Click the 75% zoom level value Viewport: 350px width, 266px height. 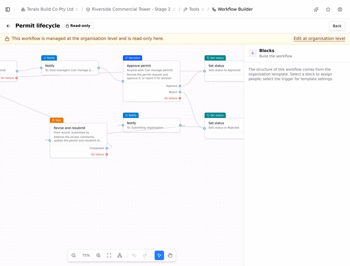coord(86,255)
